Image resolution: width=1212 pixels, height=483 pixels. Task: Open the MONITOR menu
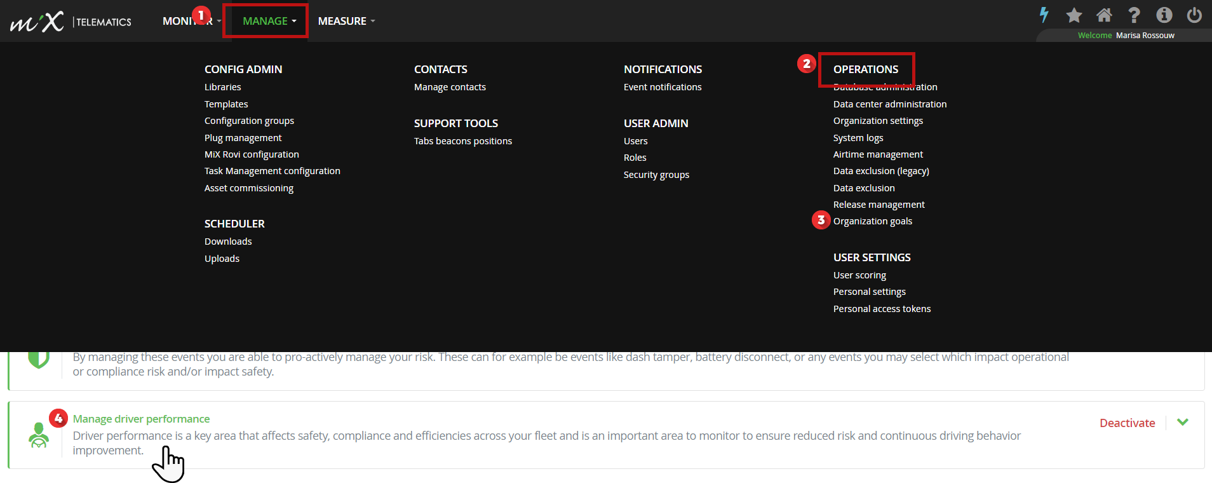[x=192, y=21]
